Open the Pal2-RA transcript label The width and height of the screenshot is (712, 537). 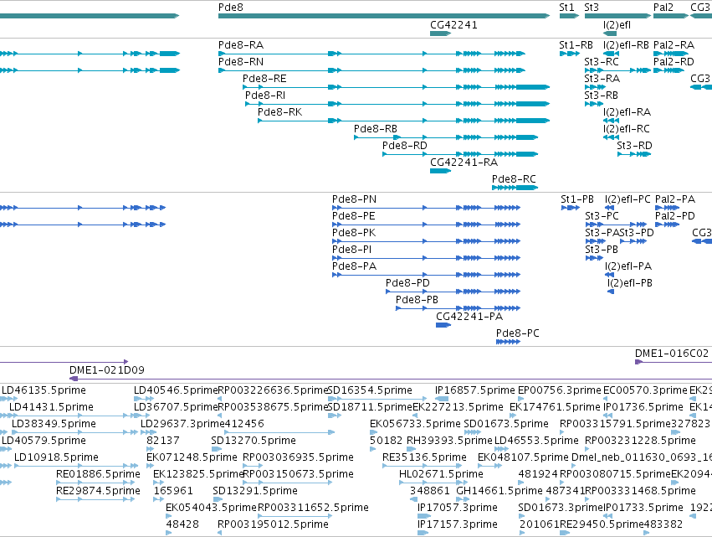[674, 45]
